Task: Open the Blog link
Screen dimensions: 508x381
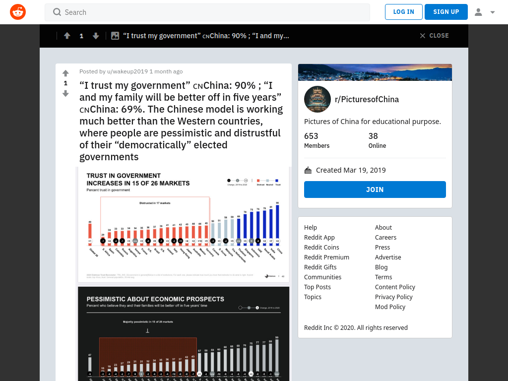Action: click(381, 267)
